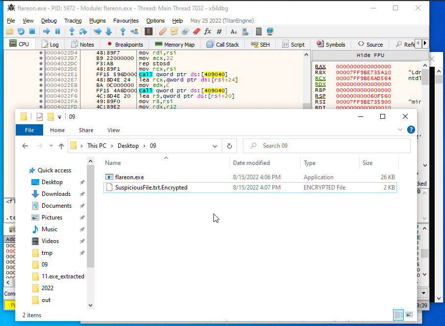Refresh the 09 folder view
Screen dimensions: 445x326
[x=229, y=146]
